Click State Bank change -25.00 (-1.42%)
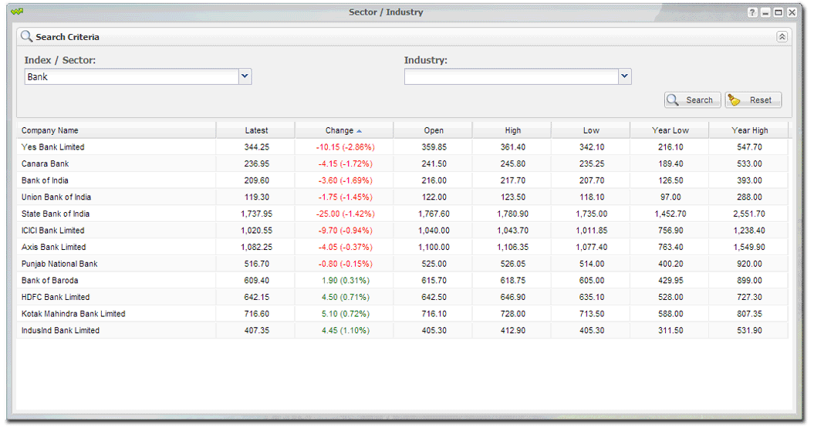Image resolution: width=814 pixels, height=428 pixels. click(345, 214)
